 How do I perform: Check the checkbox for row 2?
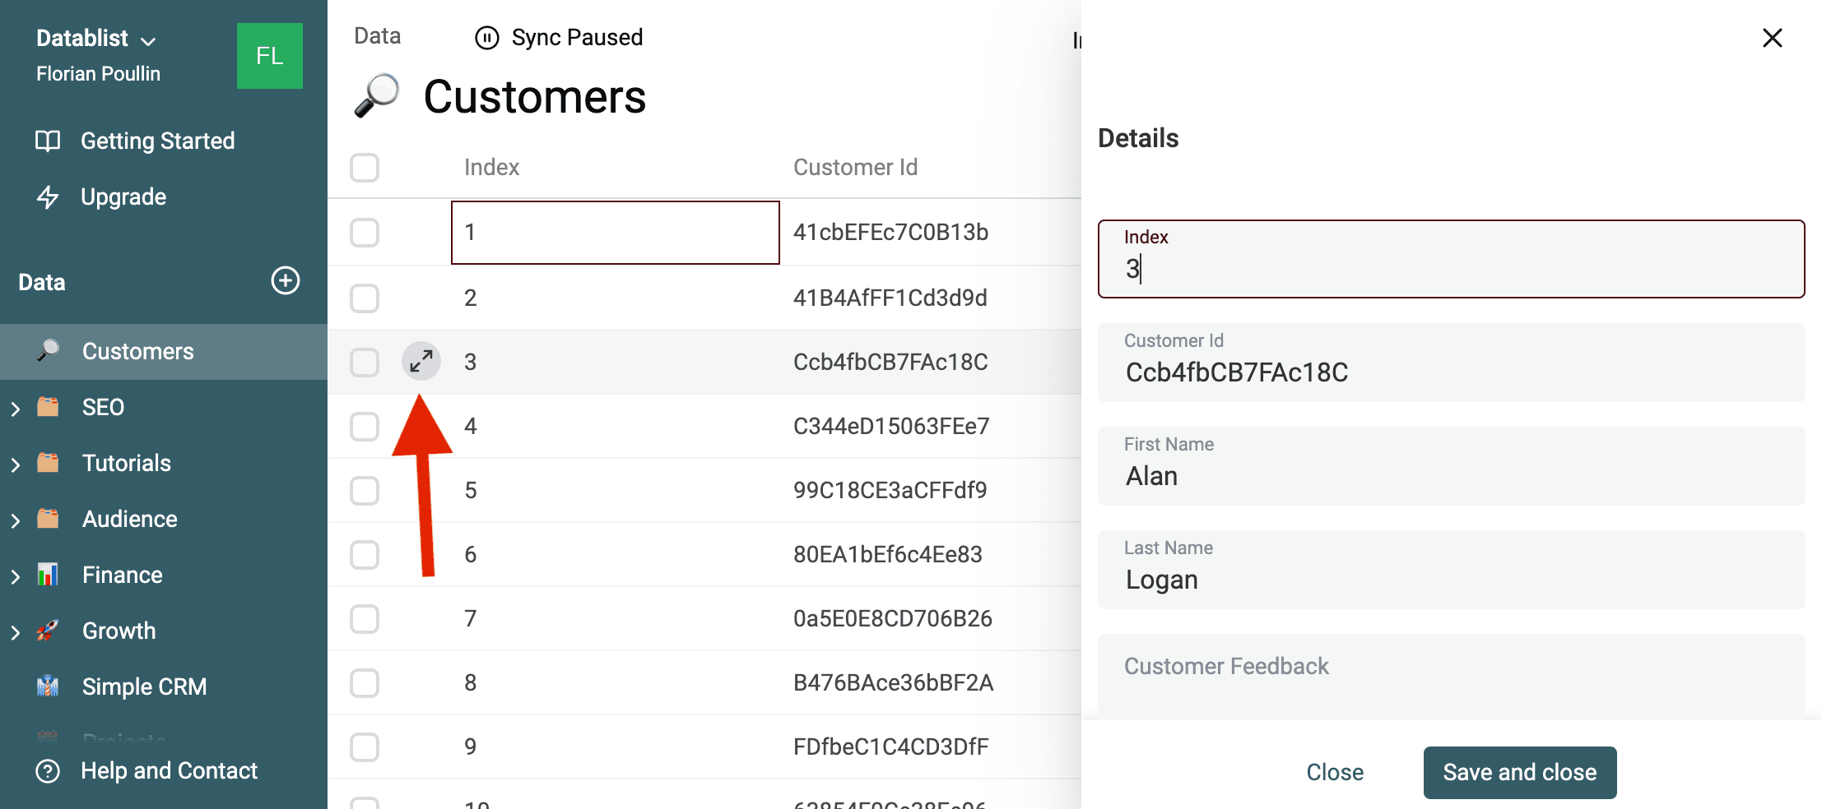pyautogui.click(x=365, y=298)
